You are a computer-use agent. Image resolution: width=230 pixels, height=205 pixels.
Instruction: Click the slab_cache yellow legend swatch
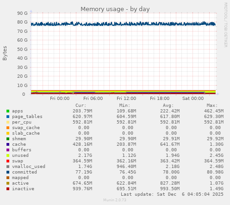8,133
